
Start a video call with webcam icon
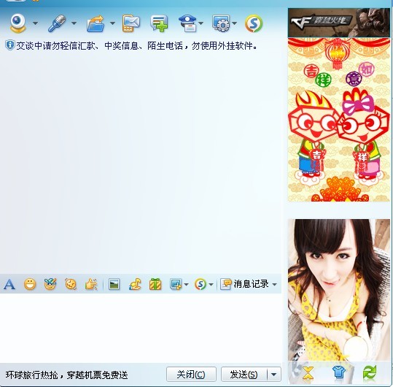[x=17, y=23]
